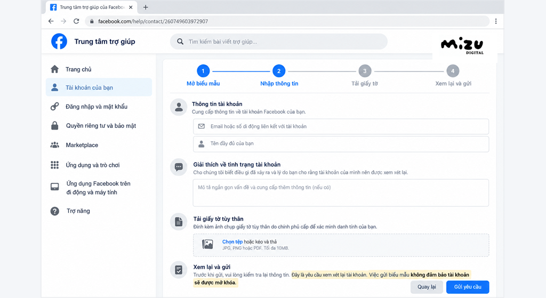
Task: Click the browser back arrow
Action: point(51,21)
